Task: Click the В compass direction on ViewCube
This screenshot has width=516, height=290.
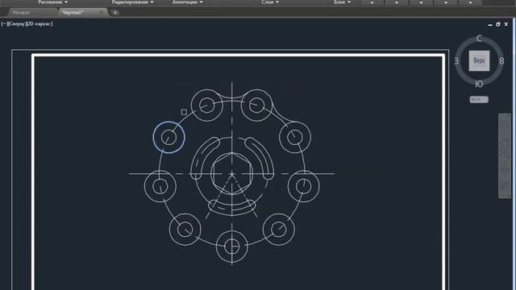Action: 501,61
